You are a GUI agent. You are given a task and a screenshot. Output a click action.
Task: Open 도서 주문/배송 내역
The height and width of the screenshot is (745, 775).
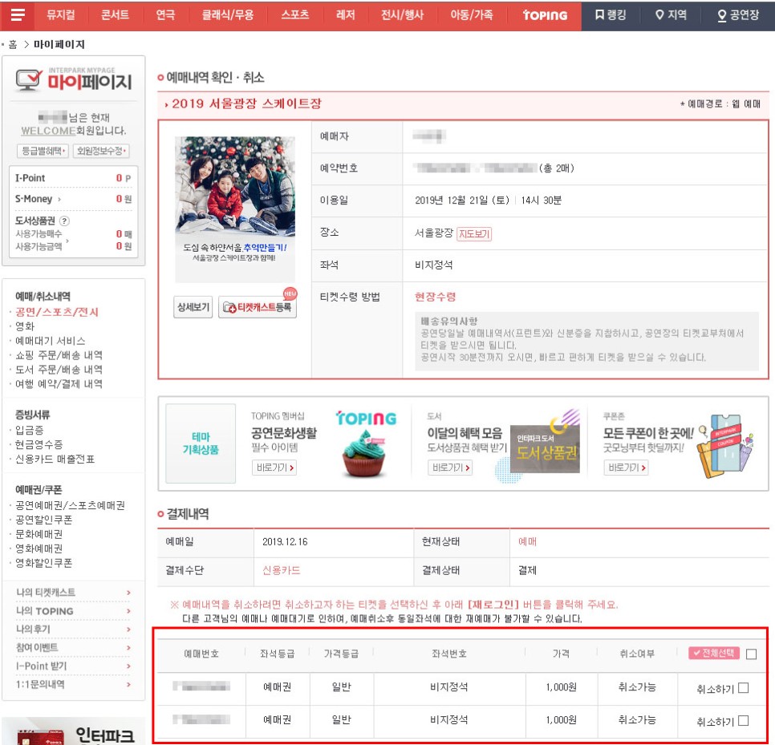tap(59, 369)
